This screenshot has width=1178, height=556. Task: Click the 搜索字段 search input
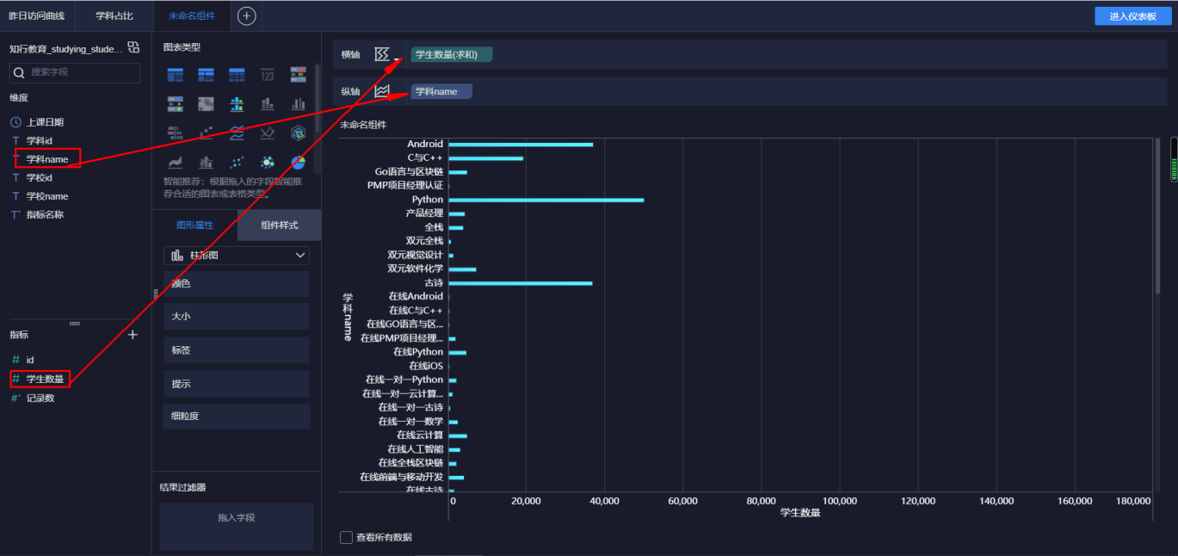point(75,72)
